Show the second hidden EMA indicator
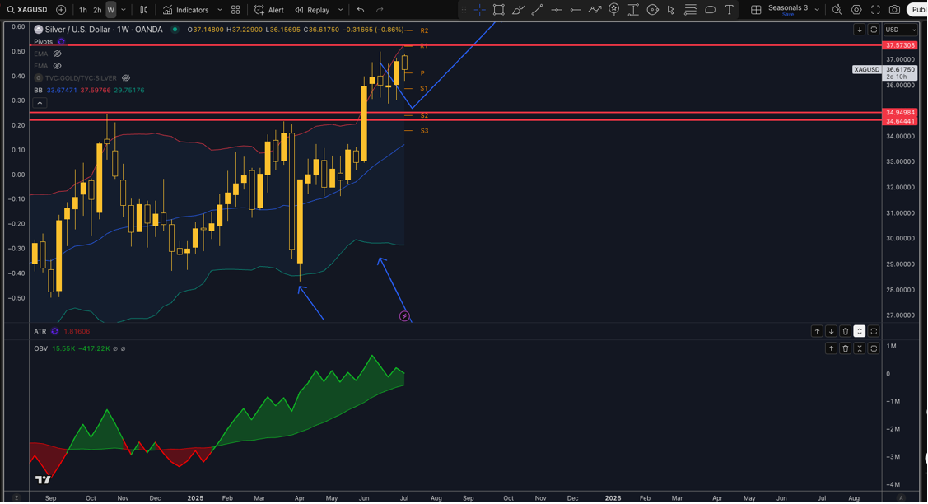 tap(58, 66)
